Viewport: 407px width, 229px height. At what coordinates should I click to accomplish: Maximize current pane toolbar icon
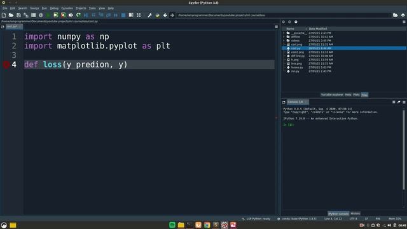pos(131,15)
